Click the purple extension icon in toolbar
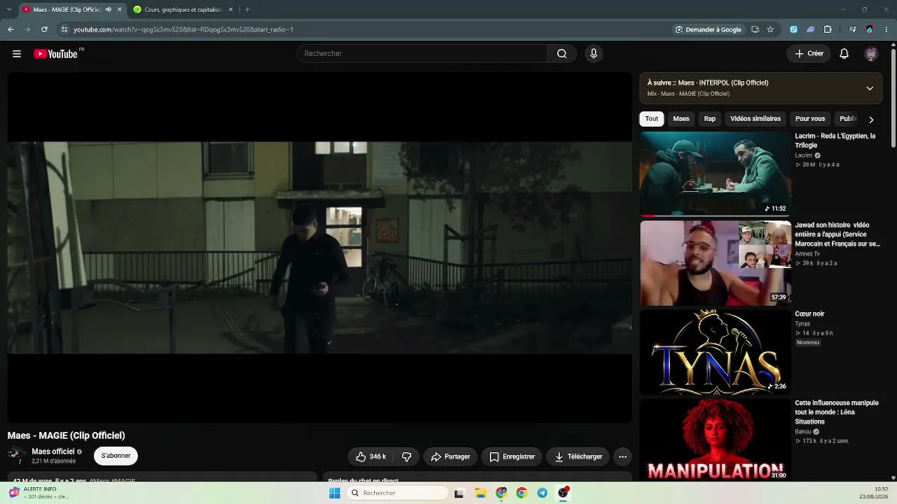The width and height of the screenshot is (897, 504). [810, 29]
